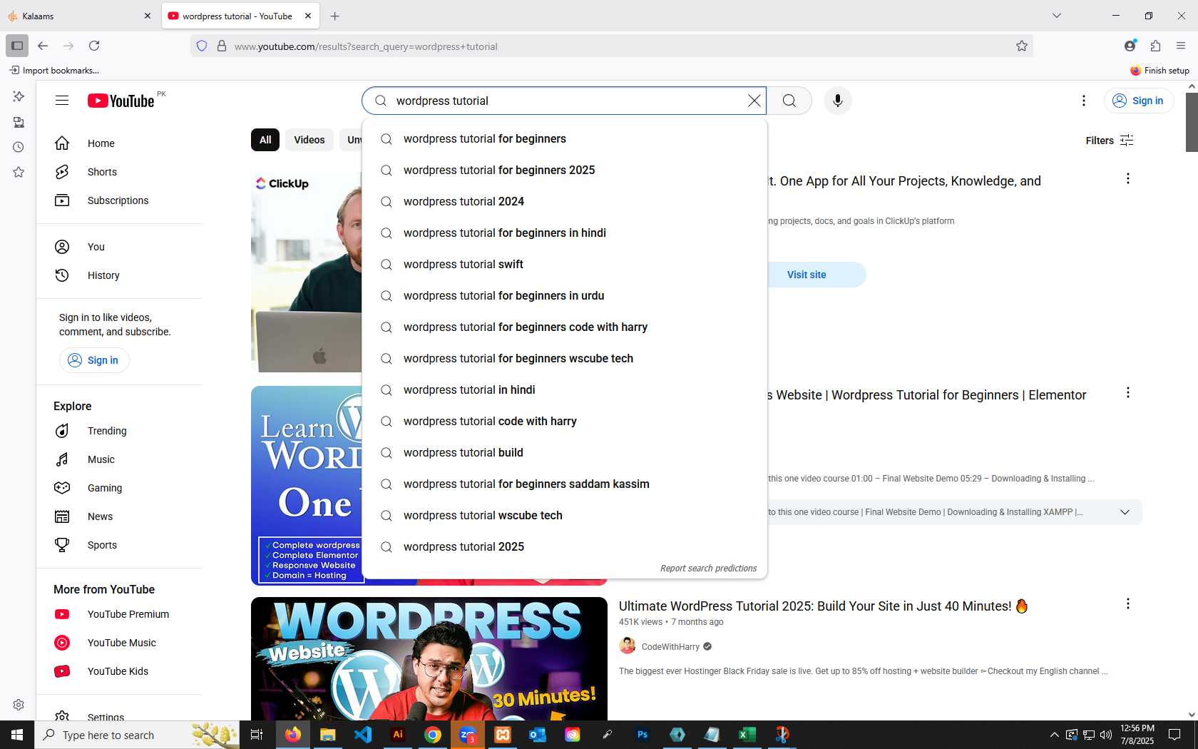Open Excel from the taskbar
The image size is (1198, 749).
(747, 735)
